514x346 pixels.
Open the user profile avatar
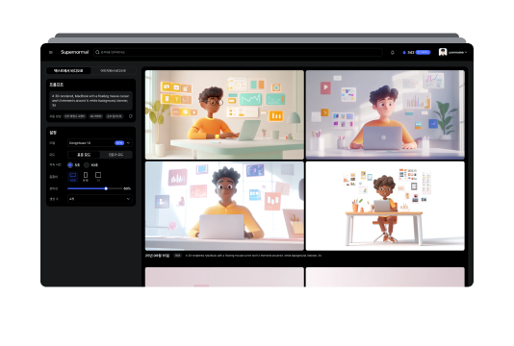[x=443, y=52]
